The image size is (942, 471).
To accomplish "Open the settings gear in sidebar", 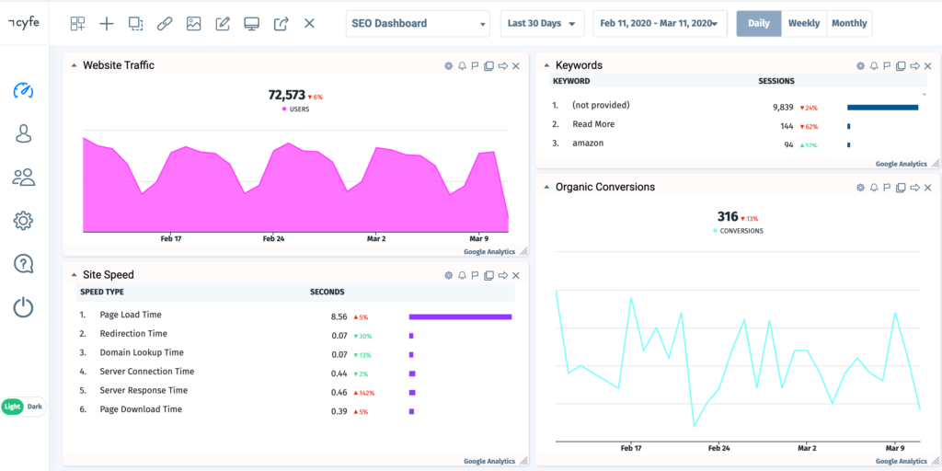I will [x=23, y=221].
